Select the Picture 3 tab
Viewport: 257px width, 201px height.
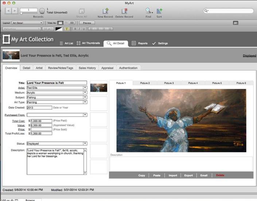tap(169, 83)
